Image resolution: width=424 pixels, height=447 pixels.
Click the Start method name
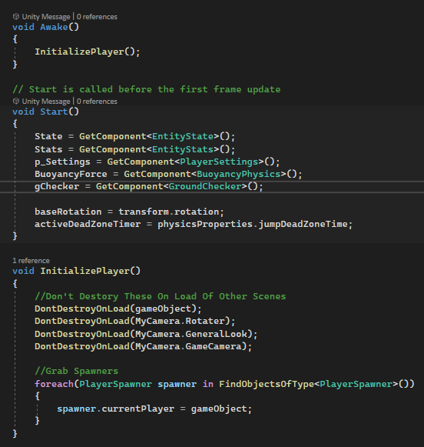pos(54,112)
